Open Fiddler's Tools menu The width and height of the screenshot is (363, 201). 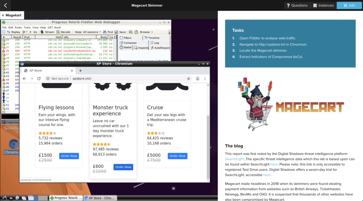[x=27, y=27]
